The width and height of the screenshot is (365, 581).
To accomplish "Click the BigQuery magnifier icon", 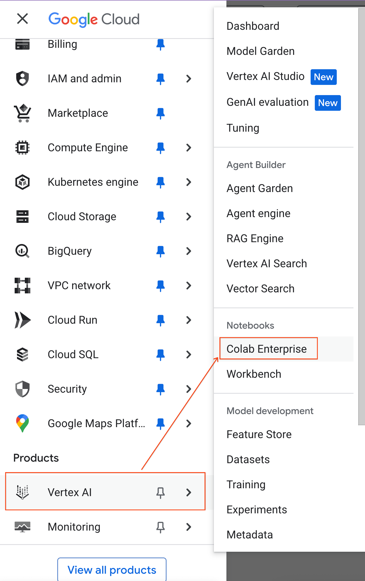I will pos(22,251).
